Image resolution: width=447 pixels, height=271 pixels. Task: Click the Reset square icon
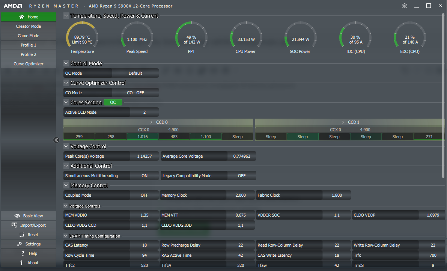[22, 235]
